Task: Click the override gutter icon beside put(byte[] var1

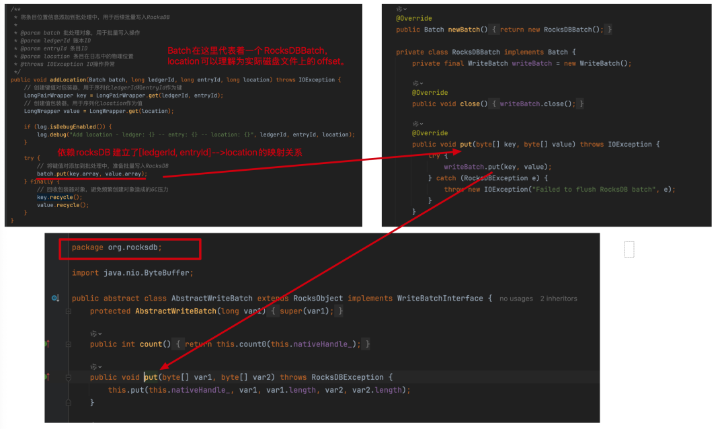Action: tap(47, 377)
